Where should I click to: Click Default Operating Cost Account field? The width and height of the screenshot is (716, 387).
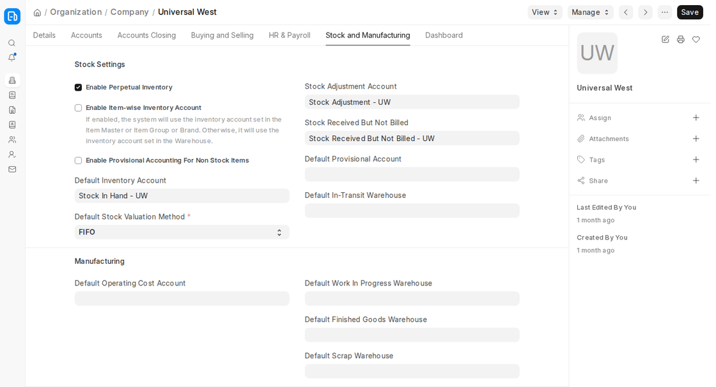182,299
